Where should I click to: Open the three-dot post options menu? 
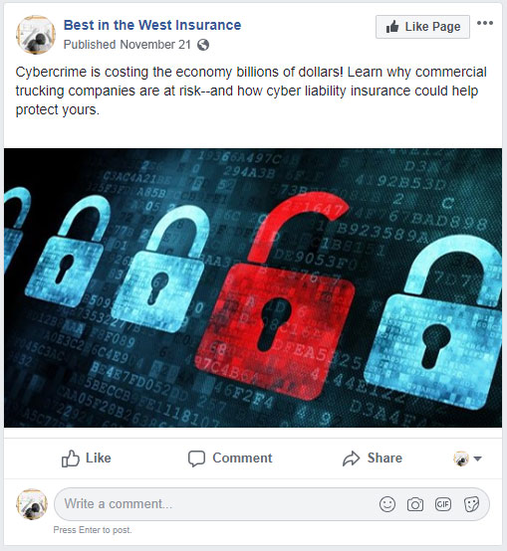coord(485,23)
